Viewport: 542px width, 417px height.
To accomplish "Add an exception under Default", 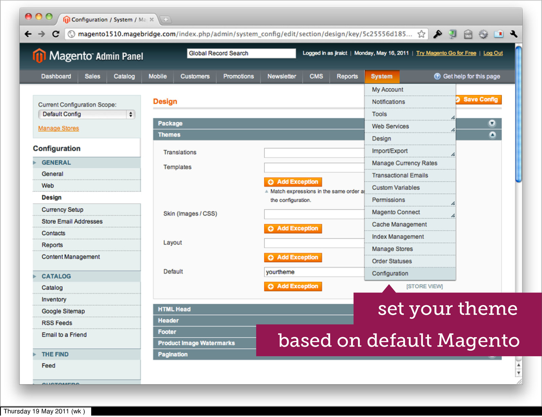I will [293, 286].
